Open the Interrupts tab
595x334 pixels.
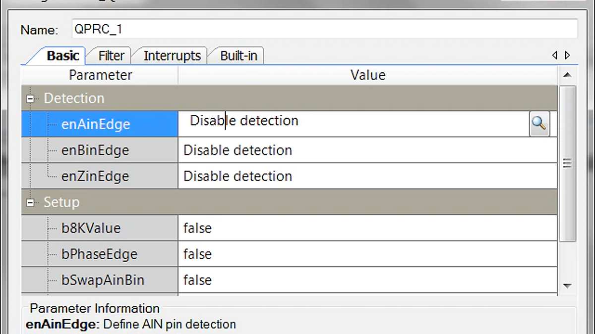172,56
